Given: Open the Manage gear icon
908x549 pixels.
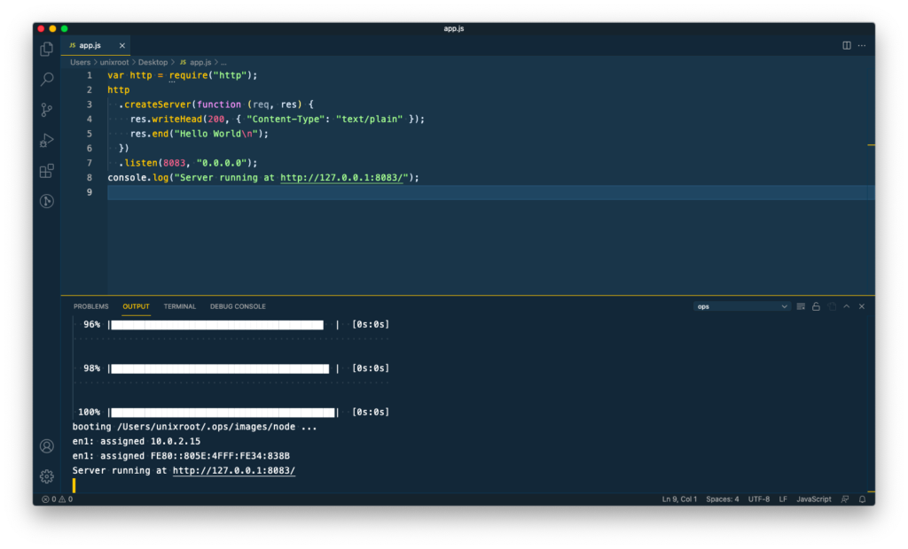Looking at the screenshot, I should pos(47,476).
